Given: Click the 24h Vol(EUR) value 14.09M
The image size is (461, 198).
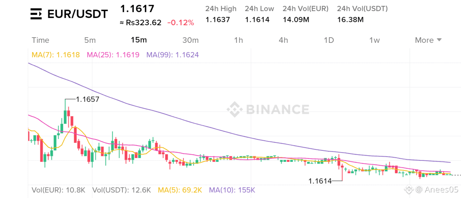Looking at the screenshot, I should click(x=296, y=20).
